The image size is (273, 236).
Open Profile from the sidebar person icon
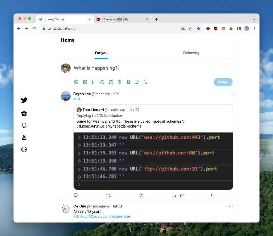pyautogui.click(x=24, y=137)
